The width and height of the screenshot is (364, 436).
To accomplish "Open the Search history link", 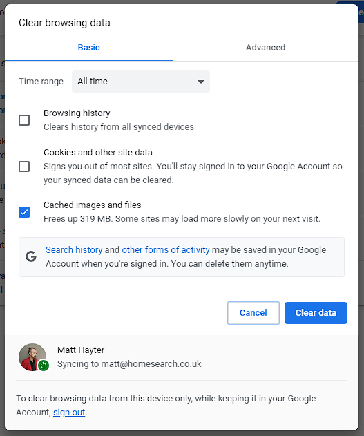I will (x=74, y=249).
